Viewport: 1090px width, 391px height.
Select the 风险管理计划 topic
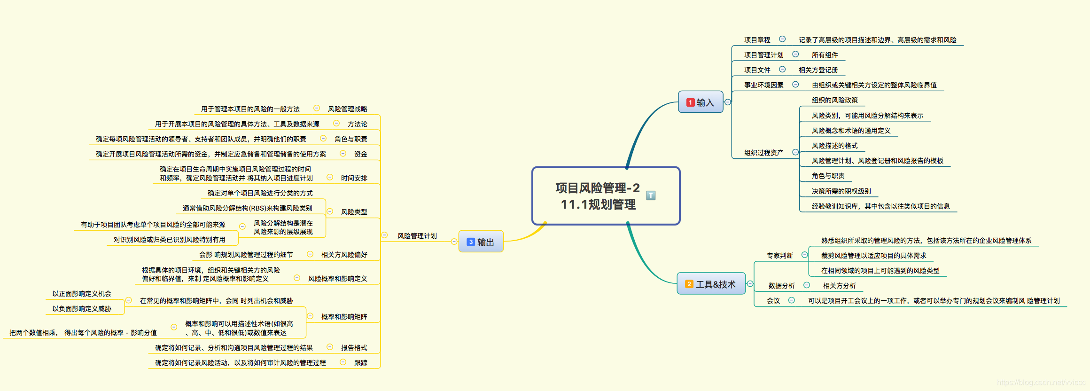417,236
